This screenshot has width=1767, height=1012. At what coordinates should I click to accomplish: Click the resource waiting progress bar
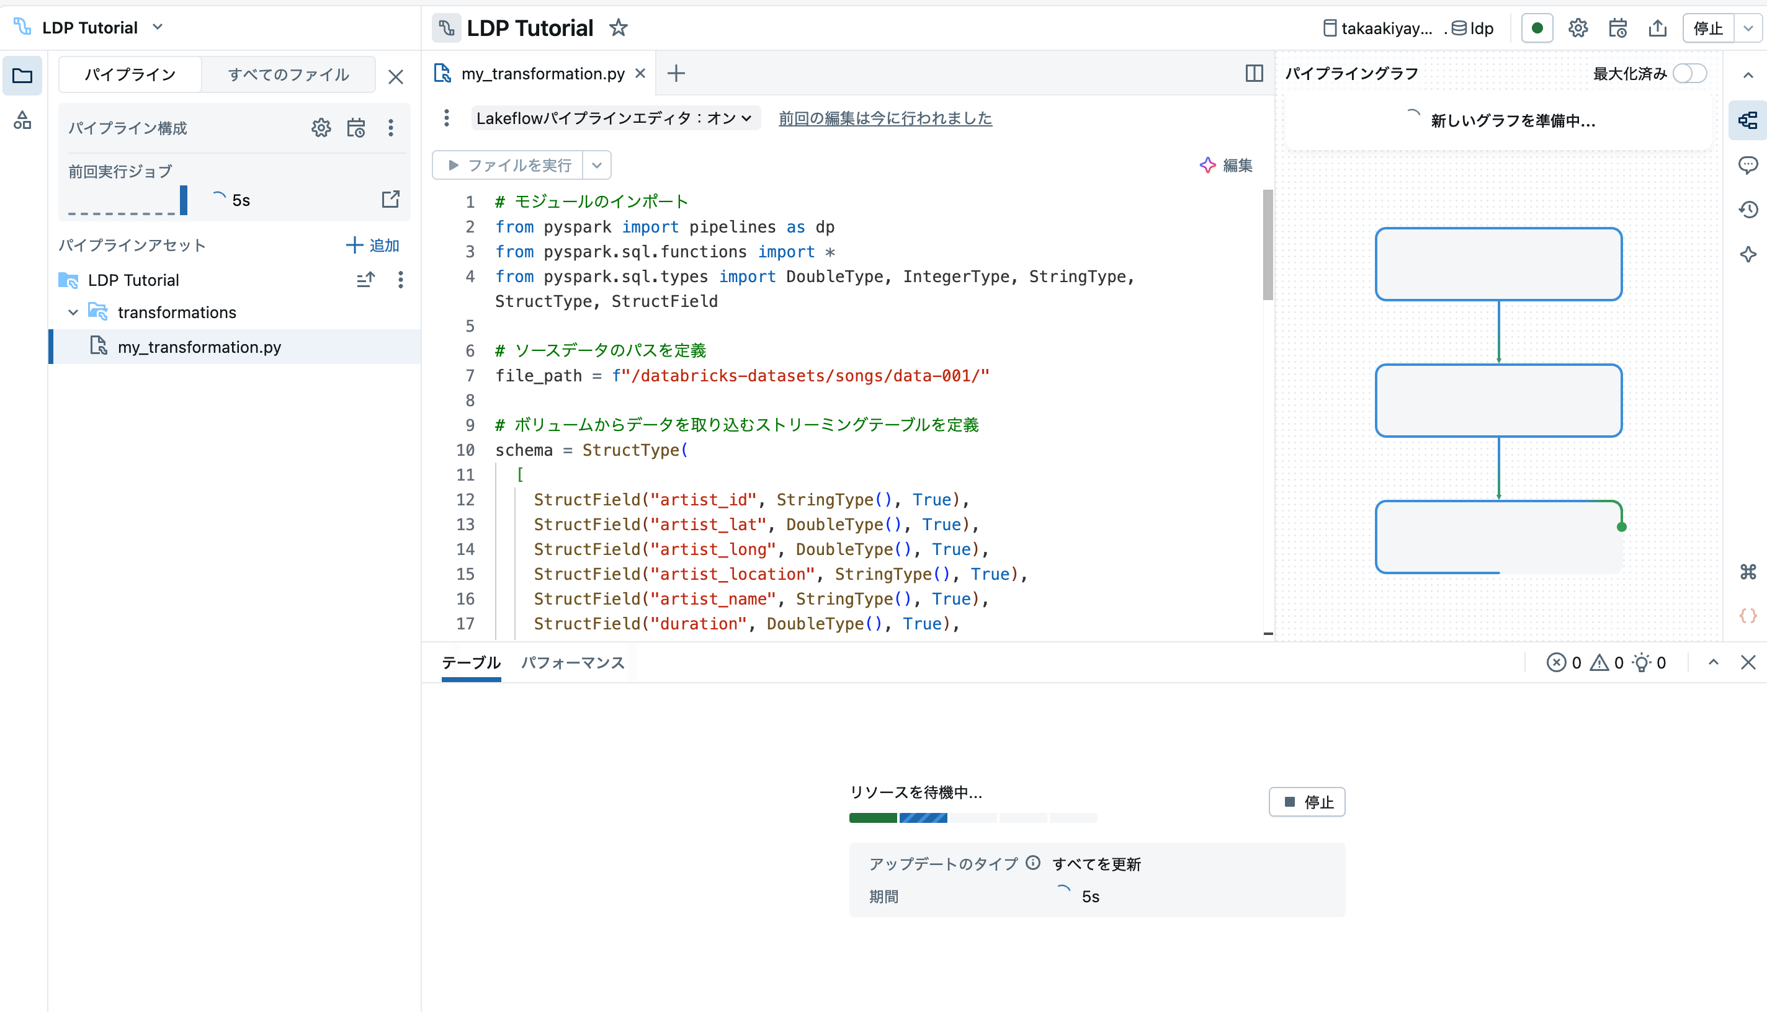972,818
